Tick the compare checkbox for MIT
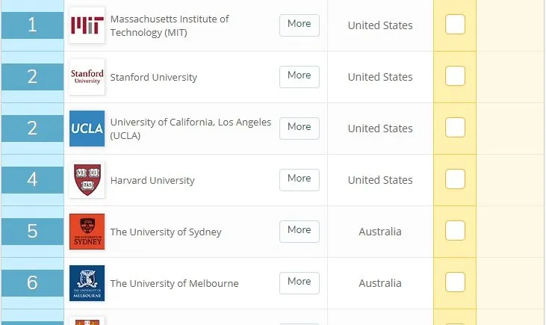Viewport: 546px width, 325px height. coord(455,25)
